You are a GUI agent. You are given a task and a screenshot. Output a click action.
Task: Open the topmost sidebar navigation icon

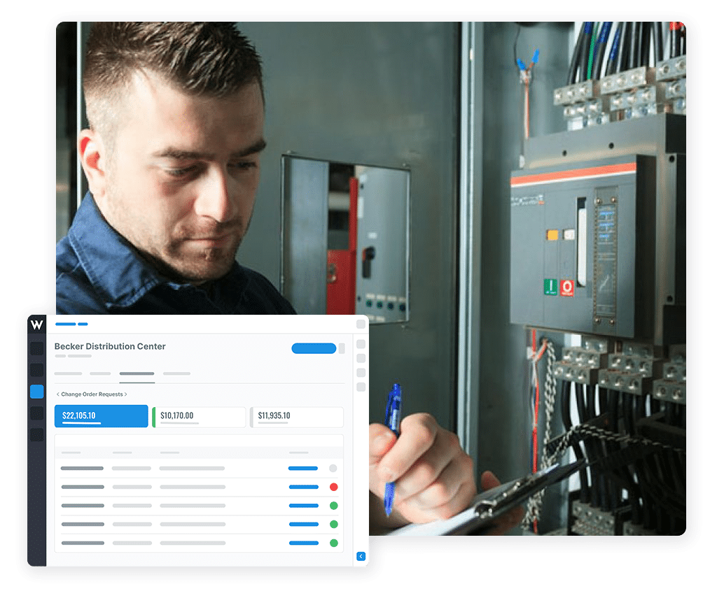click(38, 348)
